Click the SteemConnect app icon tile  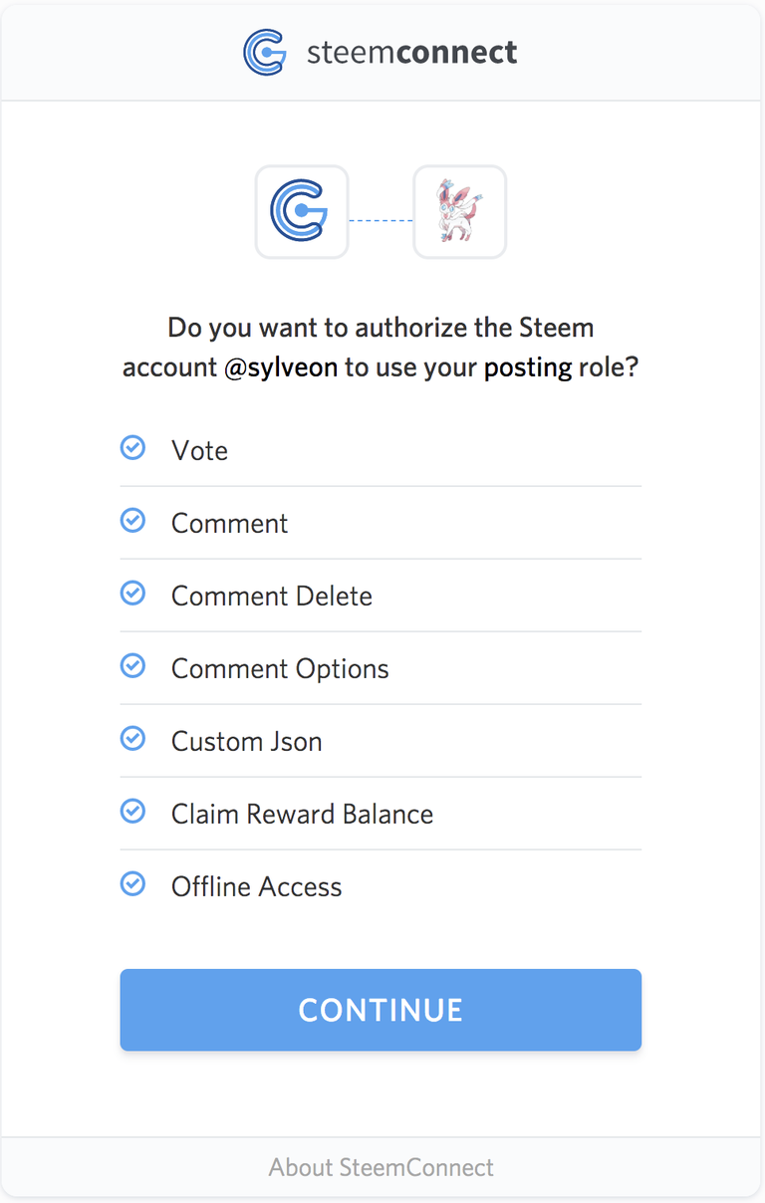[302, 211]
